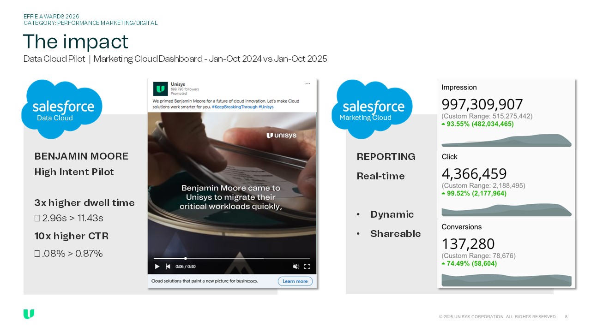
Task: Click the Salesforce Data Cloud logo
Action: click(63, 109)
